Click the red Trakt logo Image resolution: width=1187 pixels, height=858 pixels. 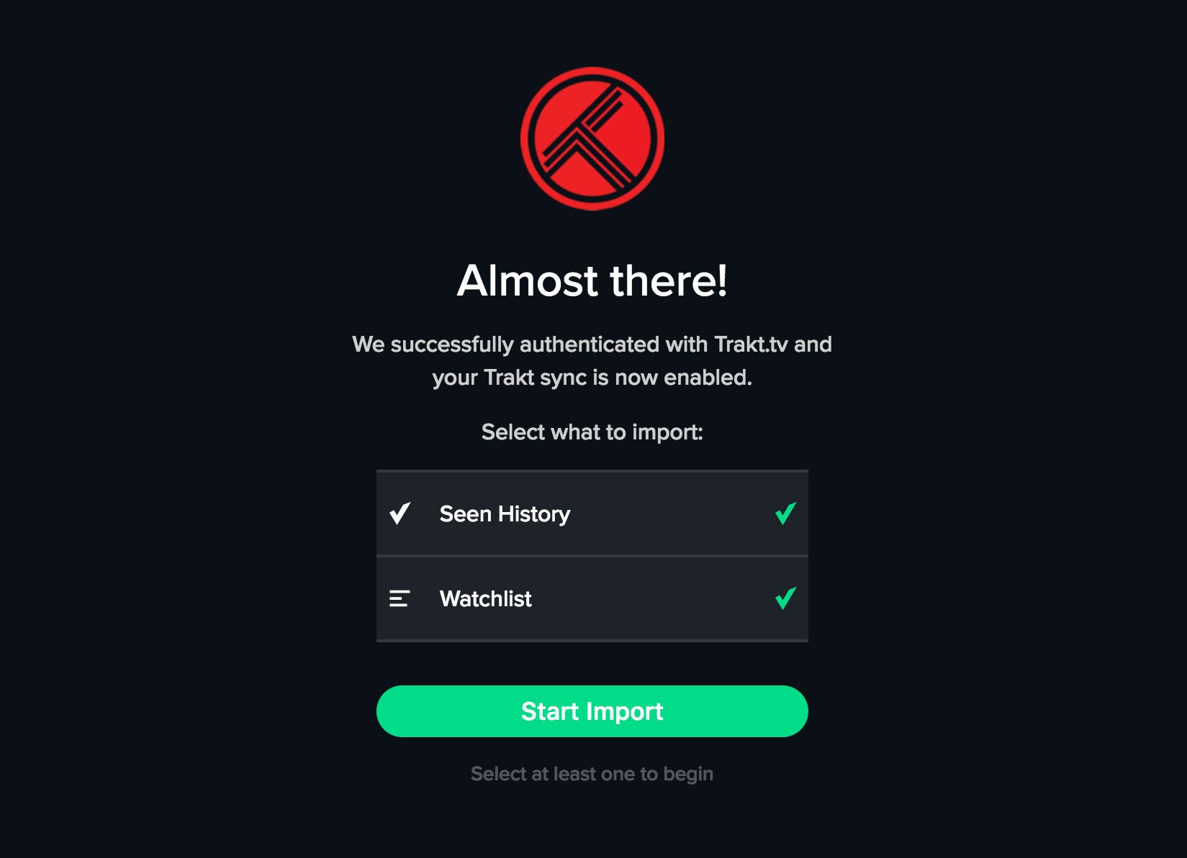[x=592, y=139]
